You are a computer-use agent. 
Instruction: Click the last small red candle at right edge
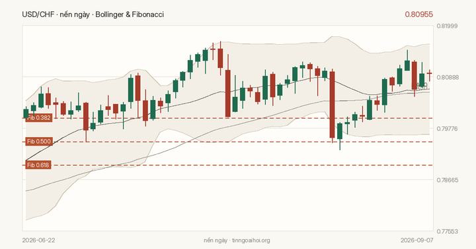point(429,75)
